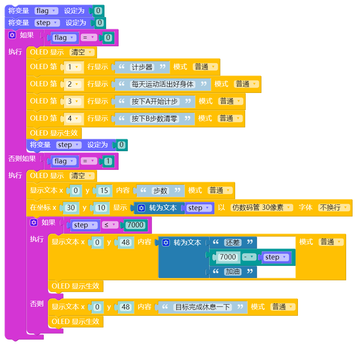Edit the 0 value of the top step set block
This screenshot has height=346, width=357.
click(100, 23)
